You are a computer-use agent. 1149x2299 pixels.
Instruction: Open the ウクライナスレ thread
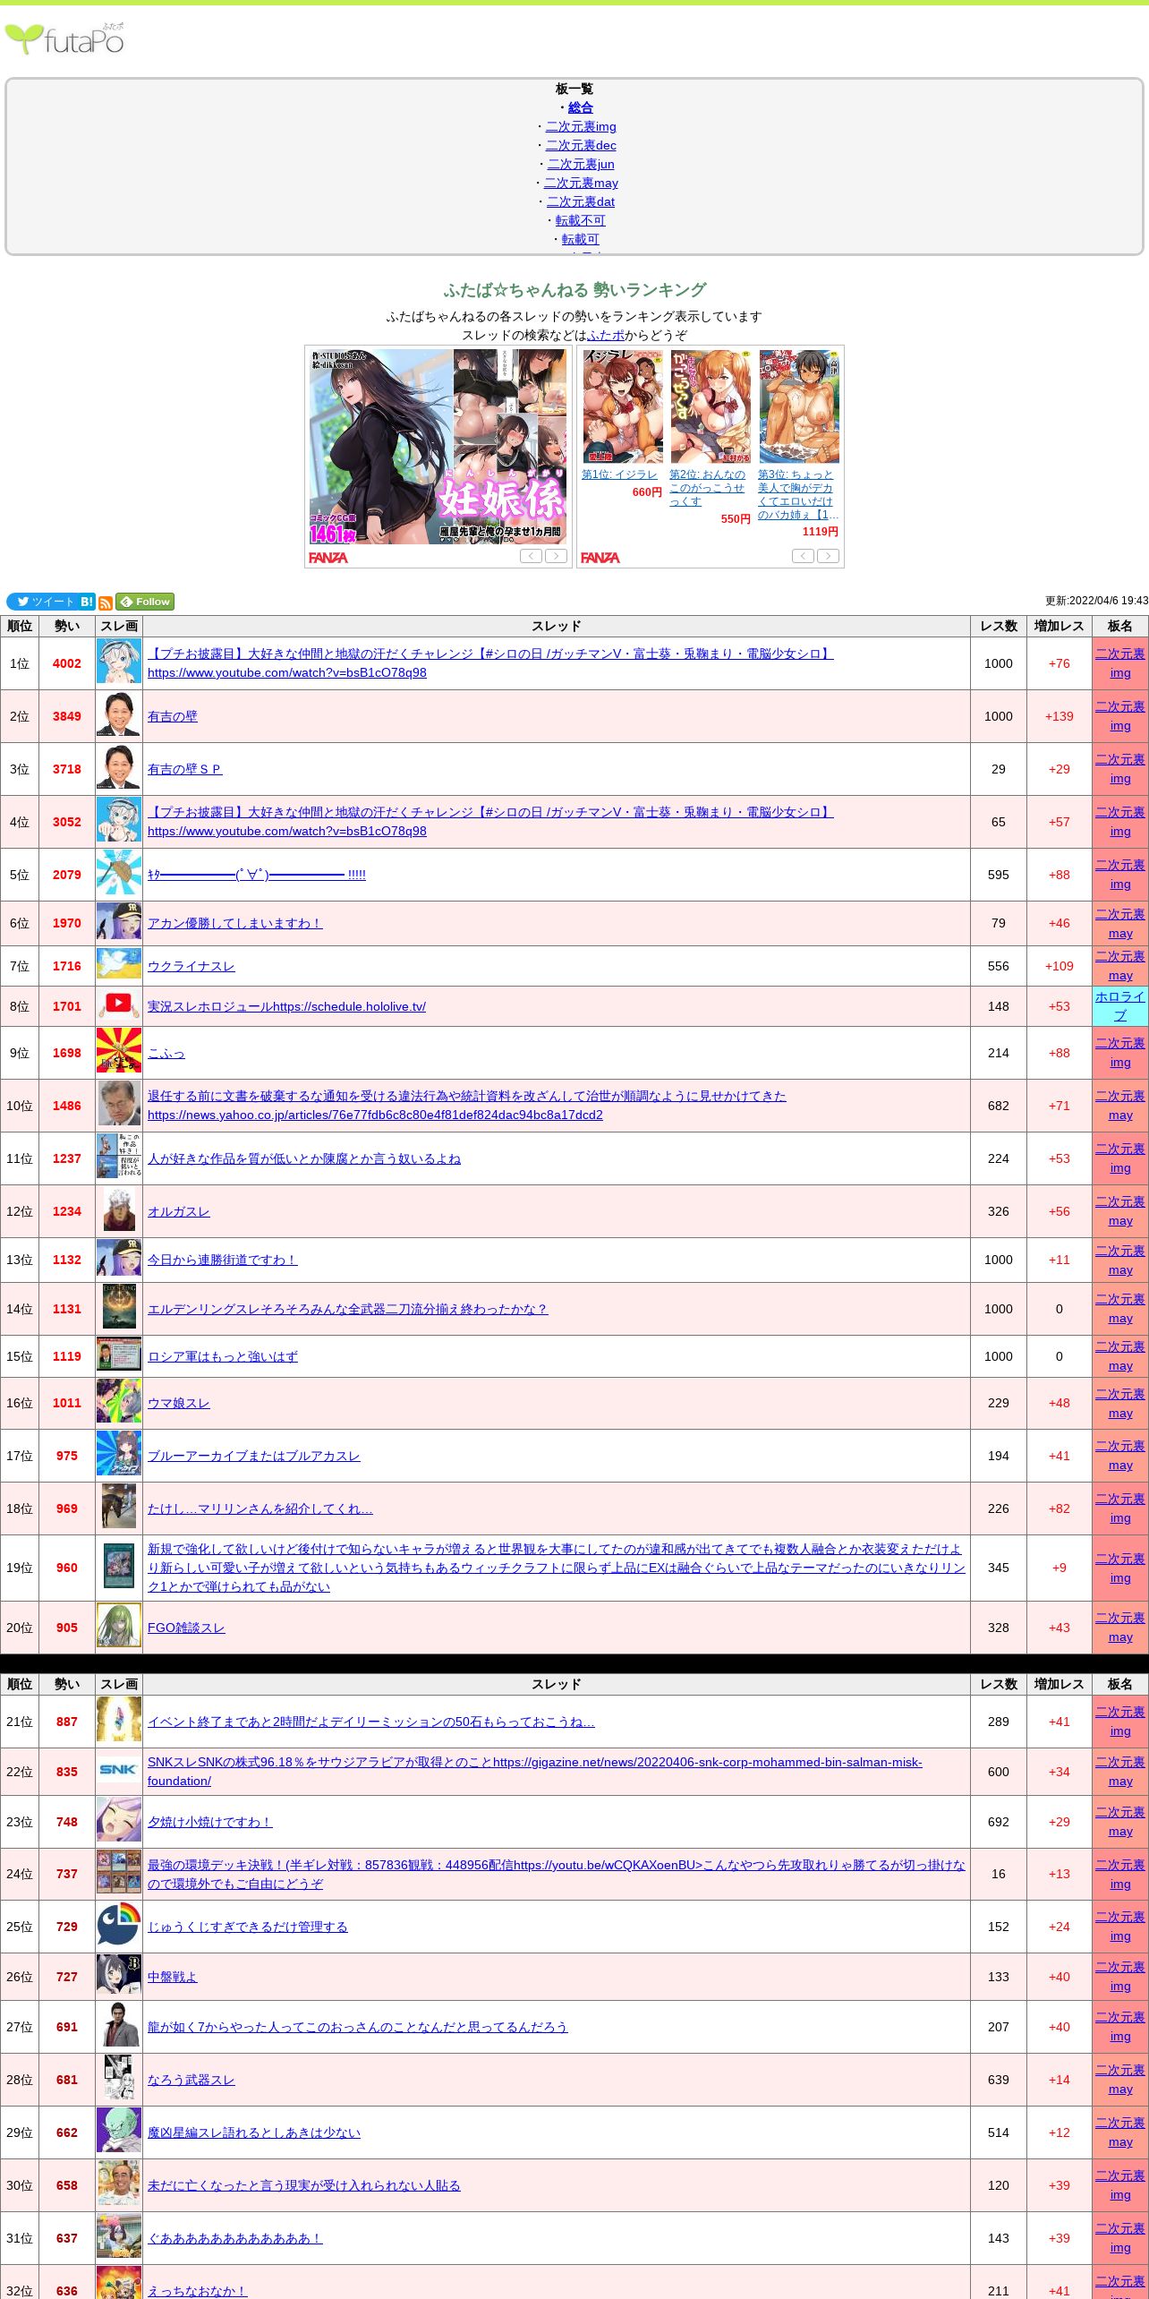click(x=191, y=966)
